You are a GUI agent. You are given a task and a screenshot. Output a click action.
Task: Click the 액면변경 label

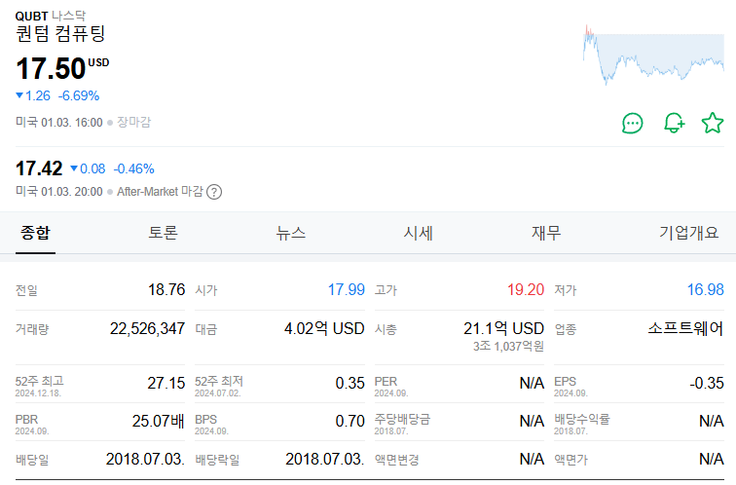click(396, 460)
